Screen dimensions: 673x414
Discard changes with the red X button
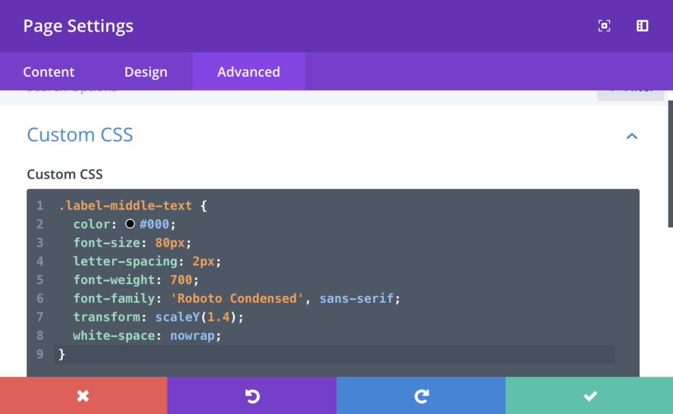coord(83,396)
